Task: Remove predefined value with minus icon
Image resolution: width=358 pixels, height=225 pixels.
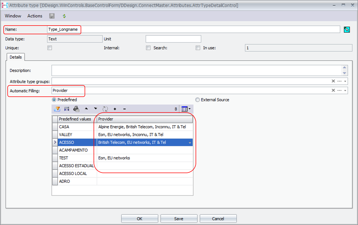Action: click(x=124, y=109)
